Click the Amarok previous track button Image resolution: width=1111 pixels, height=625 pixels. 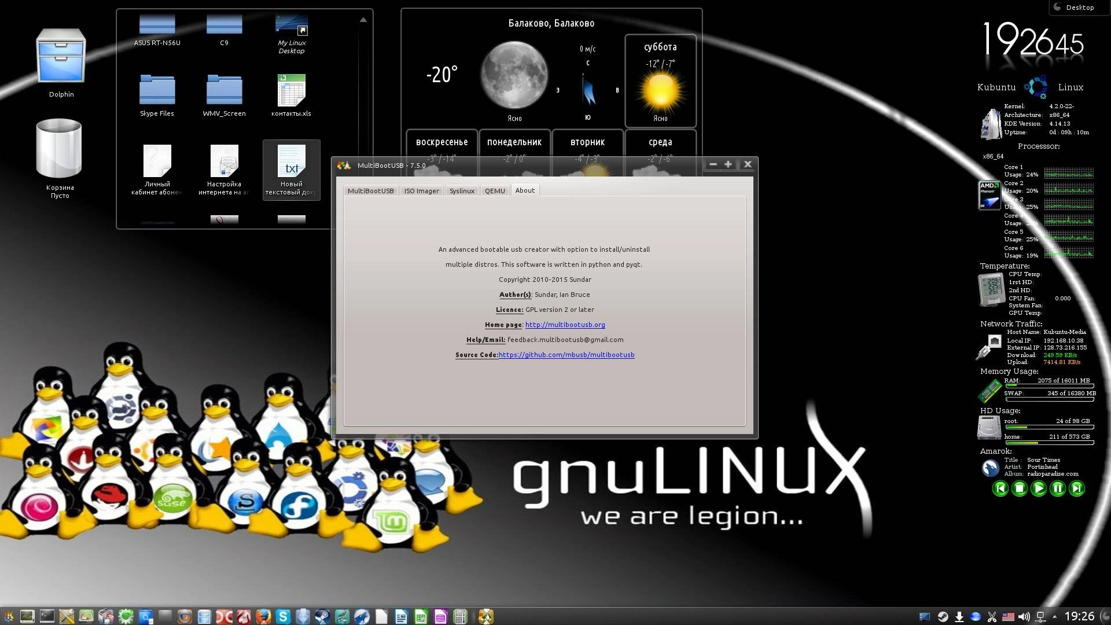[1000, 488]
